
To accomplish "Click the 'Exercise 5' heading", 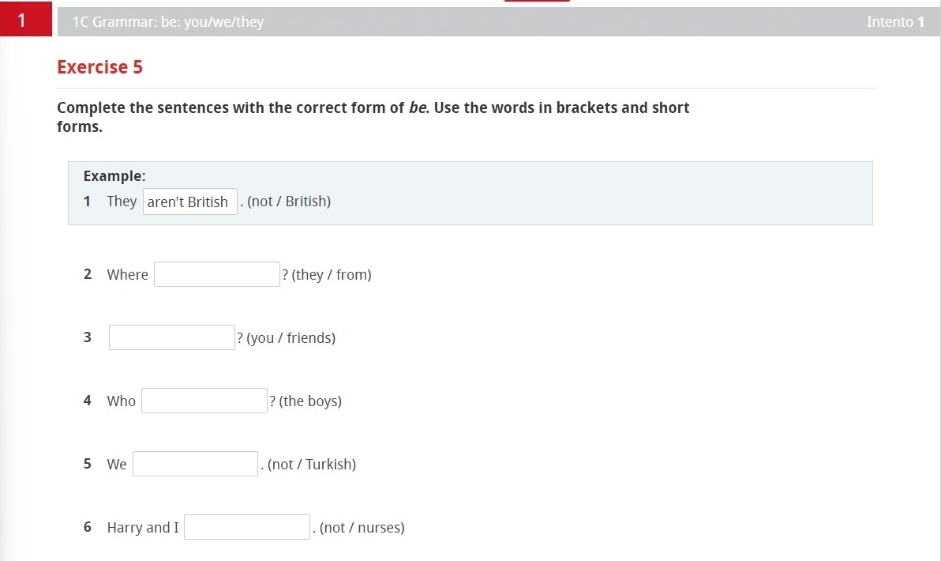I will pyautogui.click(x=99, y=67).
